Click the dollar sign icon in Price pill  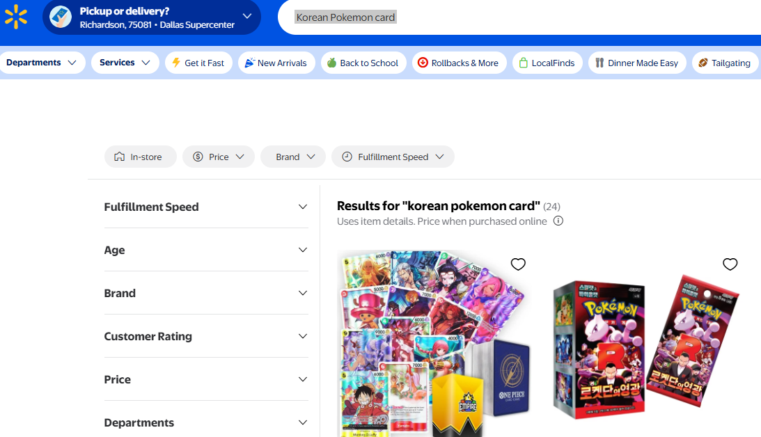pyautogui.click(x=198, y=157)
